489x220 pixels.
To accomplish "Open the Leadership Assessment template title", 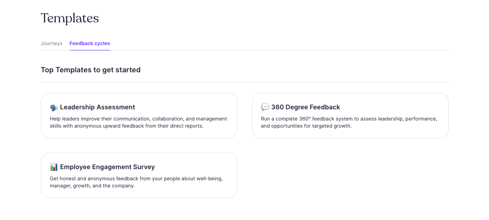I will coord(98,107).
